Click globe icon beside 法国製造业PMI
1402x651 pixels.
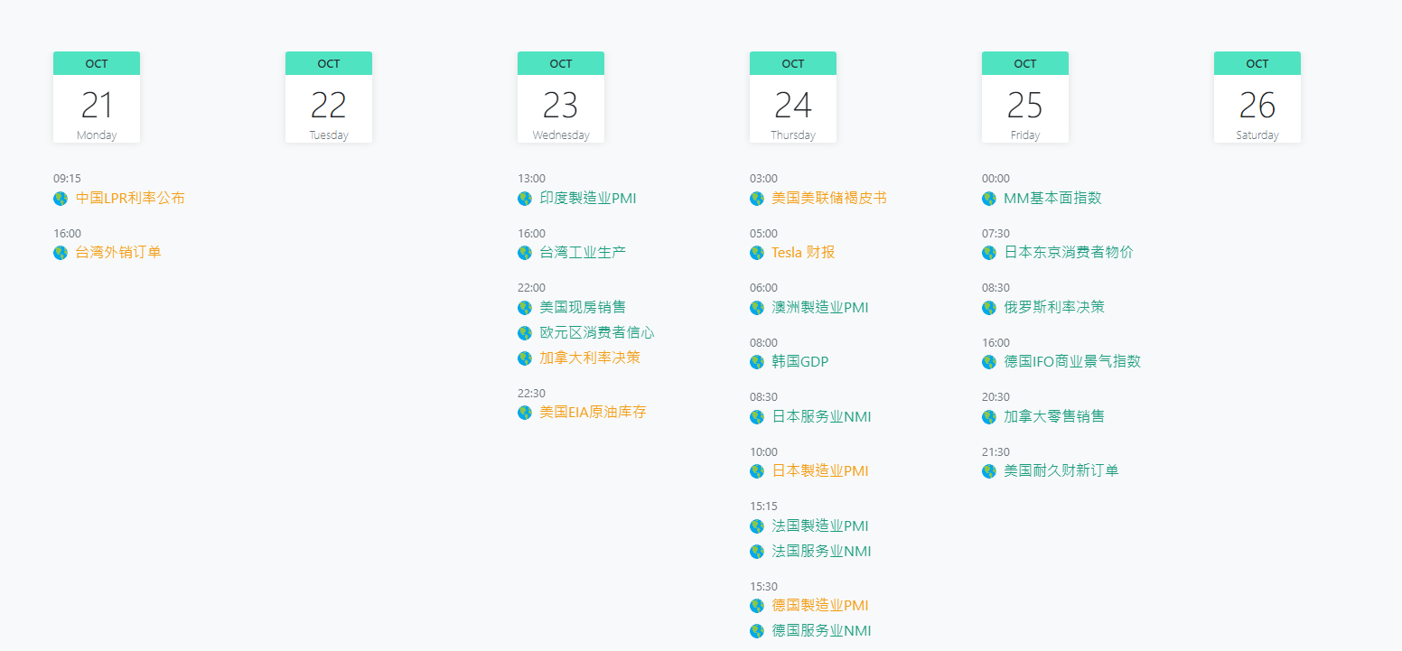tap(757, 526)
